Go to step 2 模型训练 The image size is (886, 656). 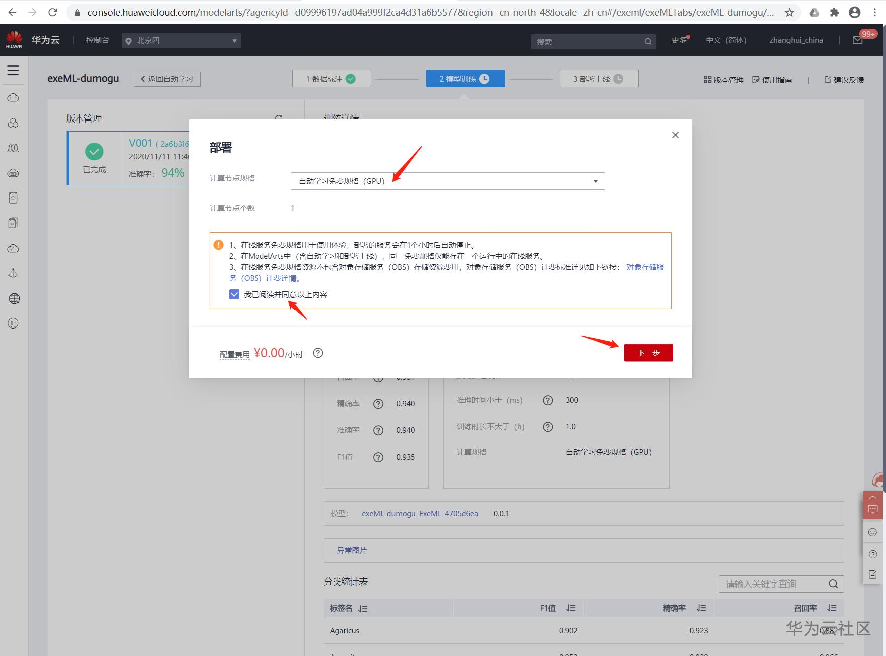coord(465,79)
